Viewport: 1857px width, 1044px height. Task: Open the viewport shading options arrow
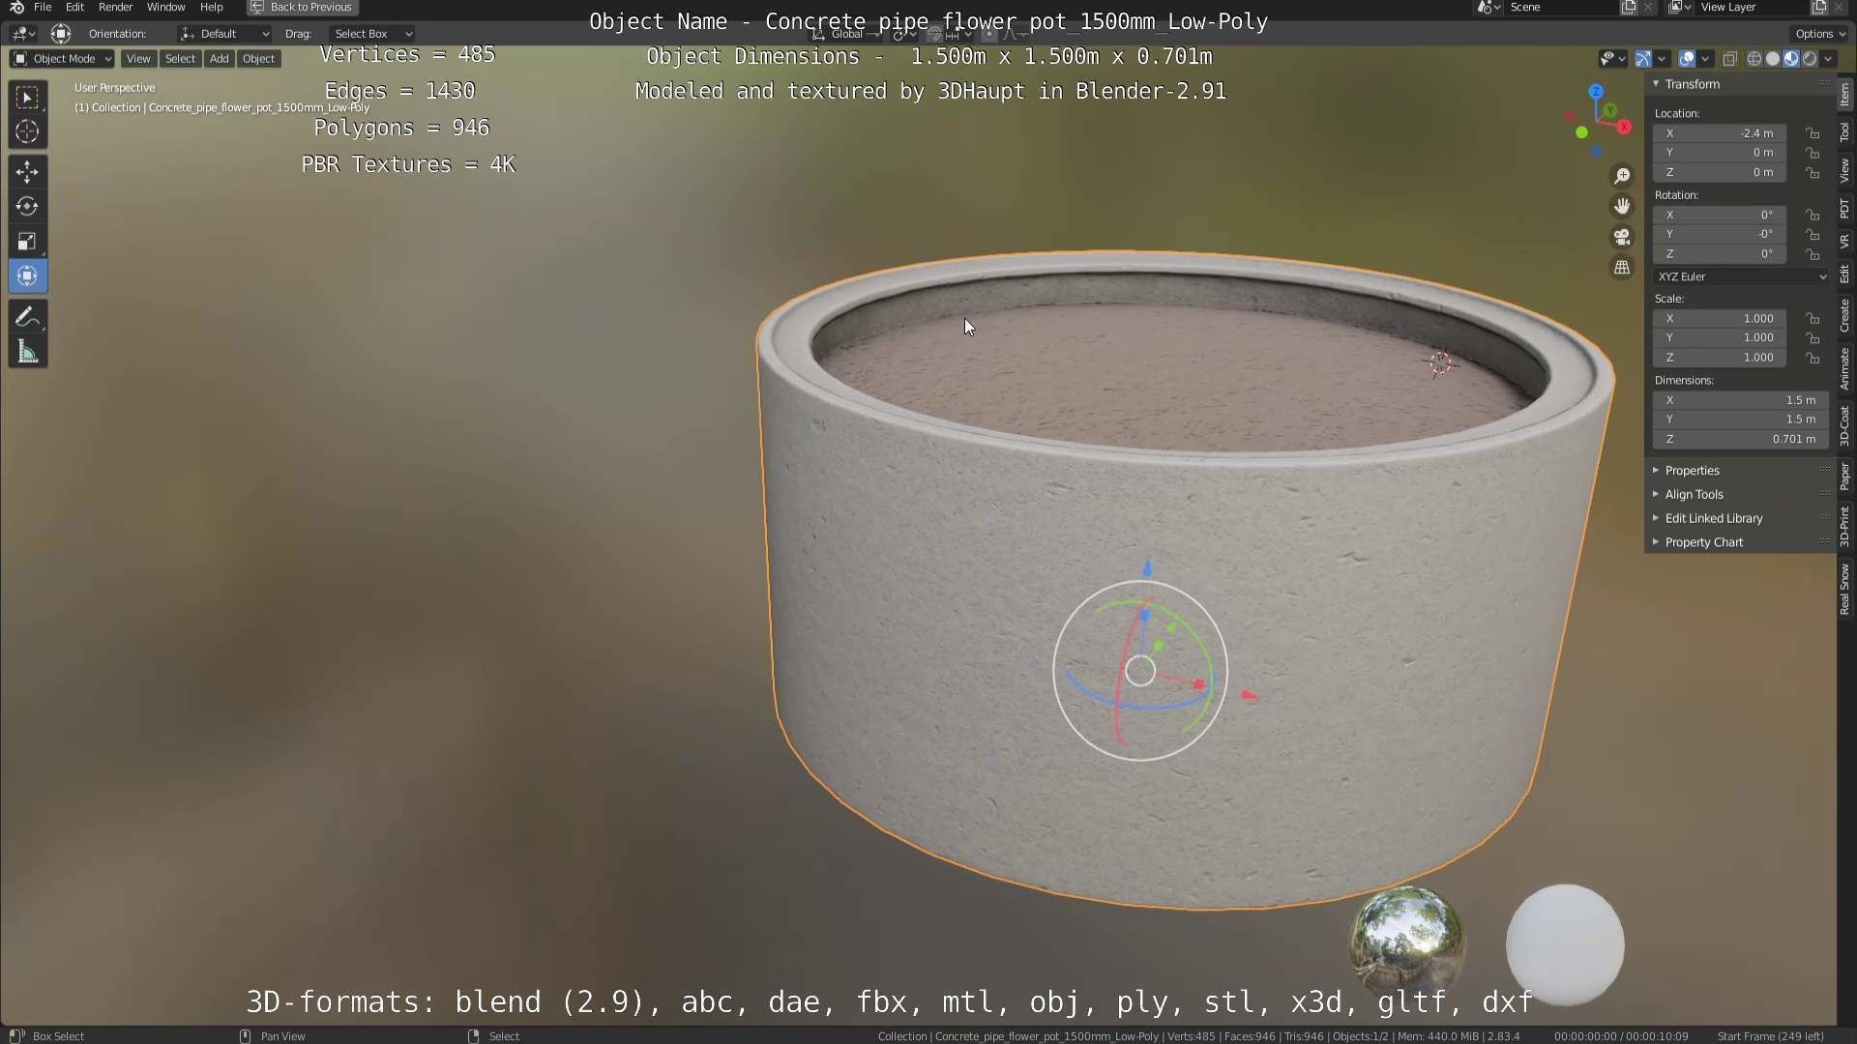click(1829, 59)
